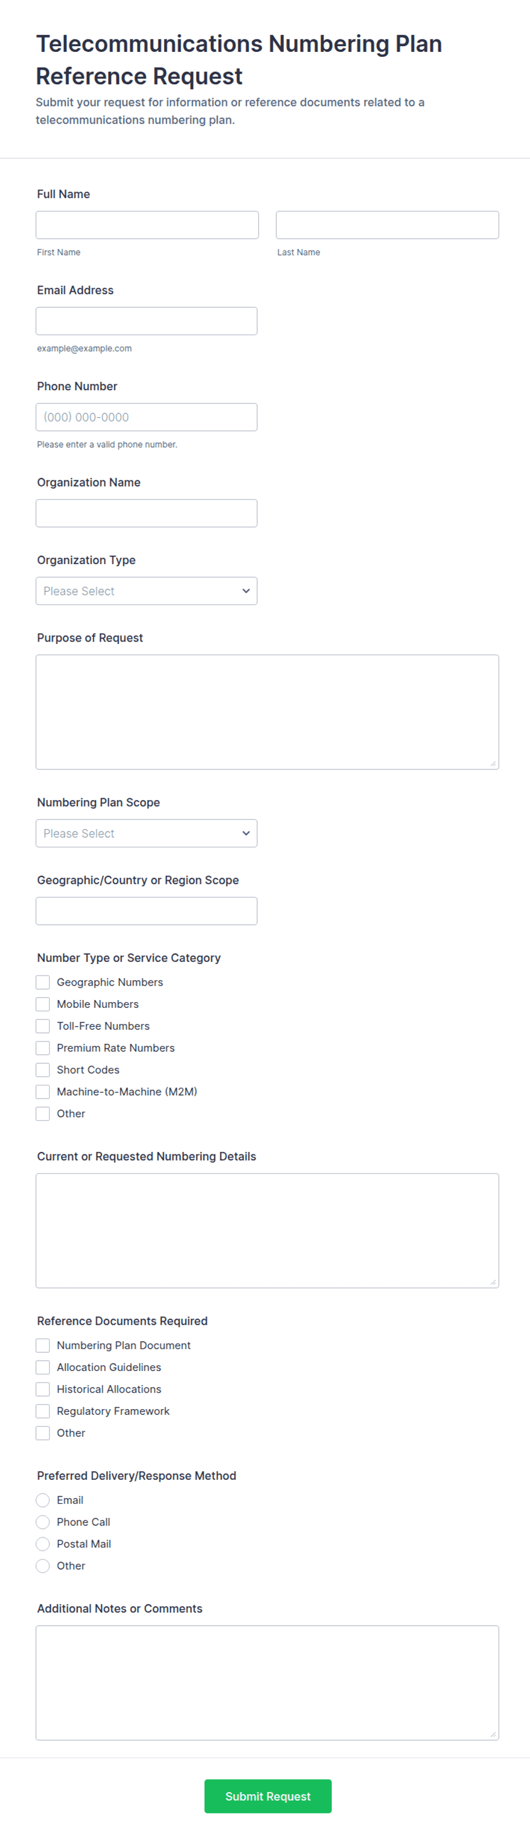
Task: Tick the Regulatory Framework checkbox
Action: point(43,1411)
